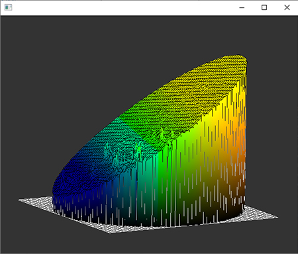298x254 pixels.
Task: Close the 3D plot window
Action: click(x=287, y=7)
